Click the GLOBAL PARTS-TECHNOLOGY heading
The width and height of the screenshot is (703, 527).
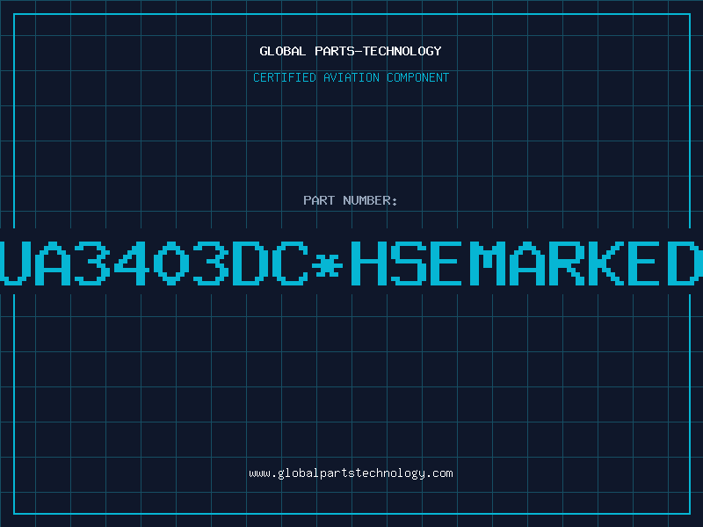351,51
